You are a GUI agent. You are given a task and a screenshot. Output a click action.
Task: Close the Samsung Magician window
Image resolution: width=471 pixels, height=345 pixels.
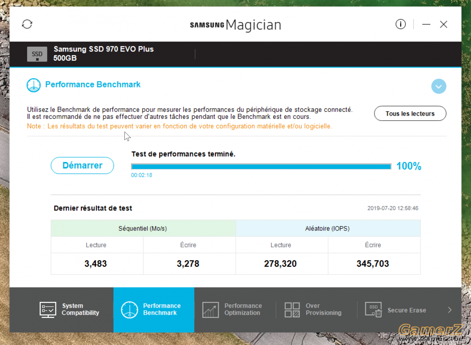[444, 24]
